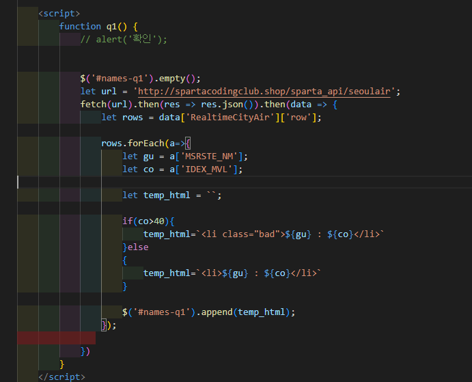Click the closing brace of else block

click(124, 286)
